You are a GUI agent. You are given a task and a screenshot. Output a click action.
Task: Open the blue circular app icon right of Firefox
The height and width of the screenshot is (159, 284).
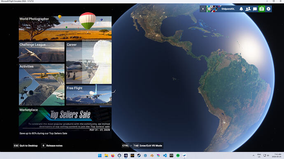(119, 156)
